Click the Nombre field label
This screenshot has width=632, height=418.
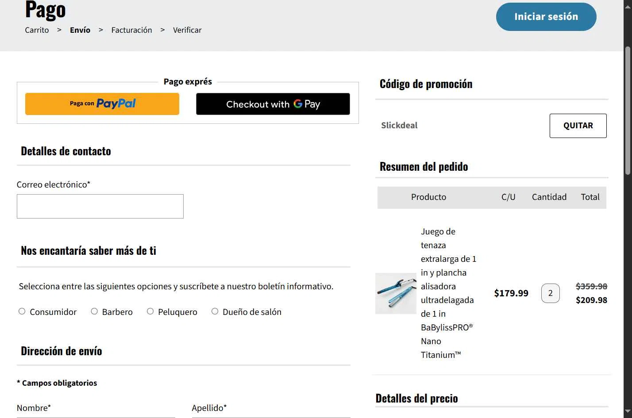coord(34,408)
